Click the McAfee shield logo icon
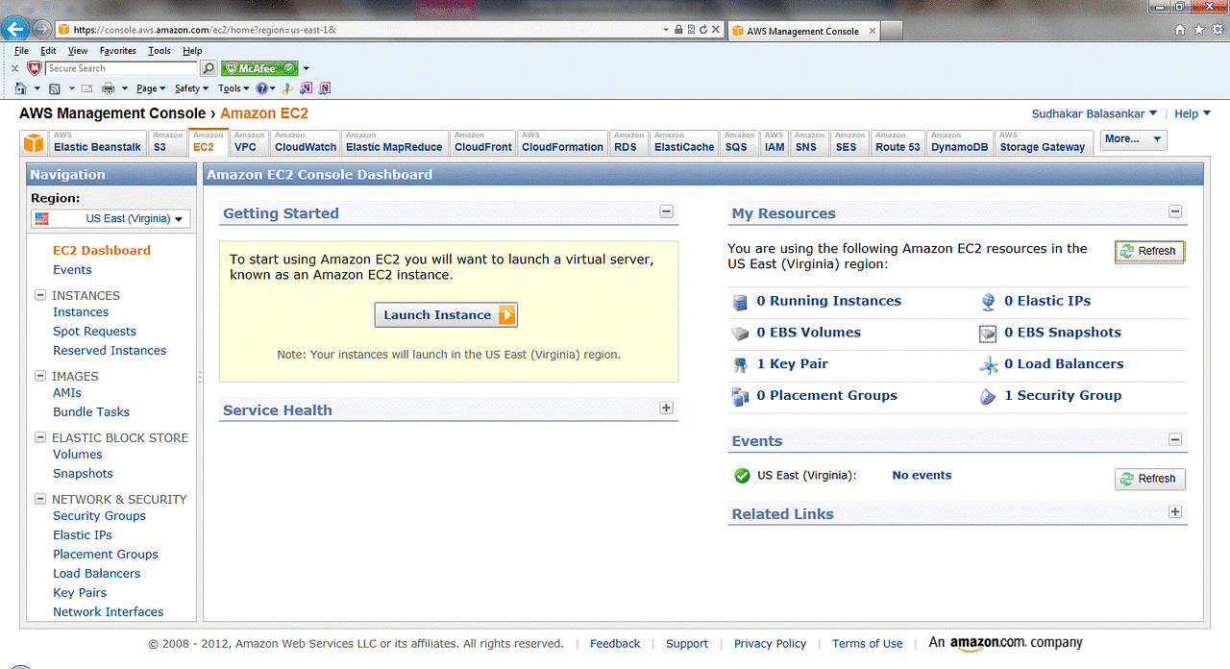The image size is (1230, 669). click(x=35, y=68)
